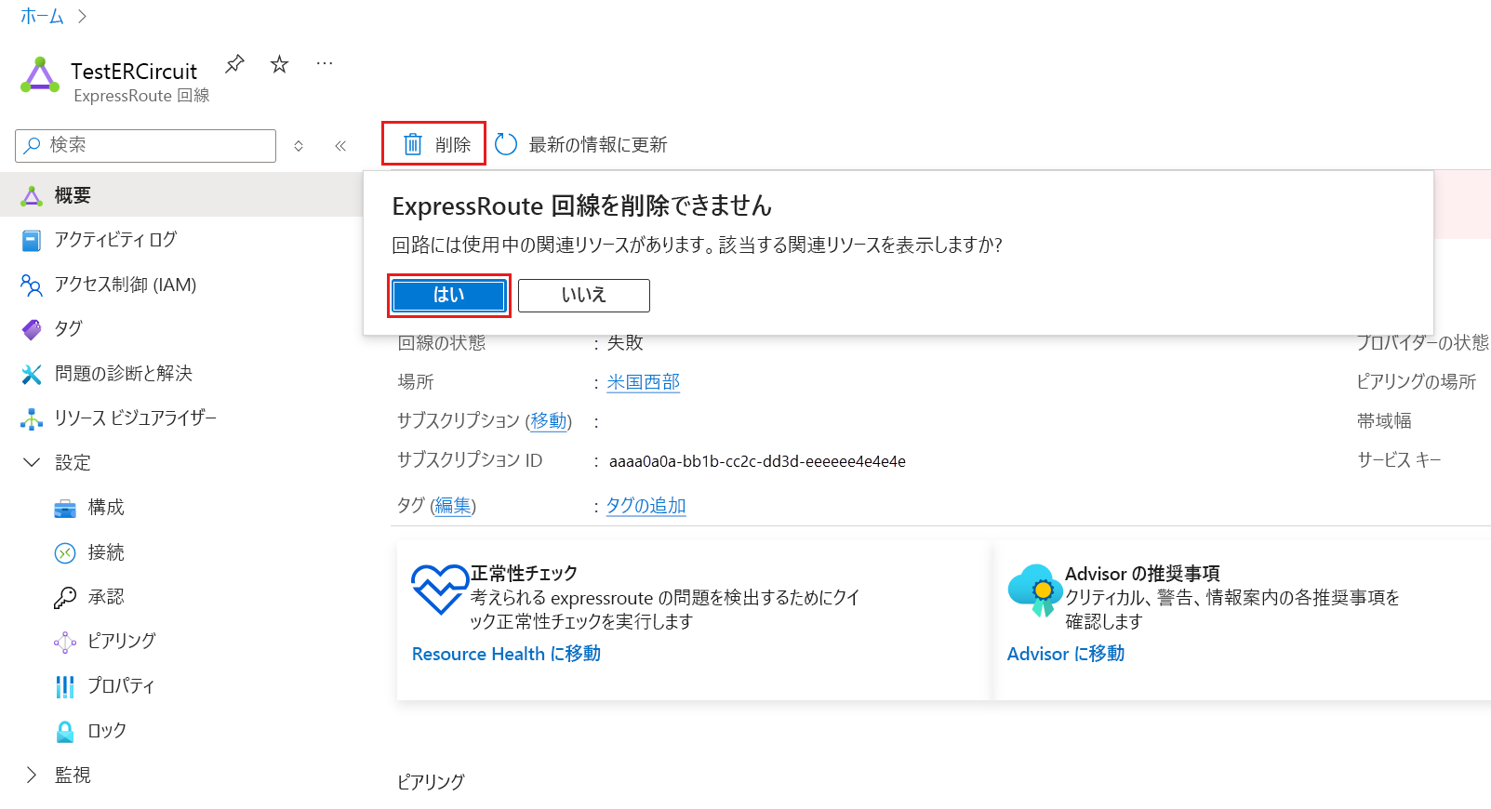This screenshot has height=809, width=1491.
Task: Click the health check heart icon
Action: pos(439,590)
